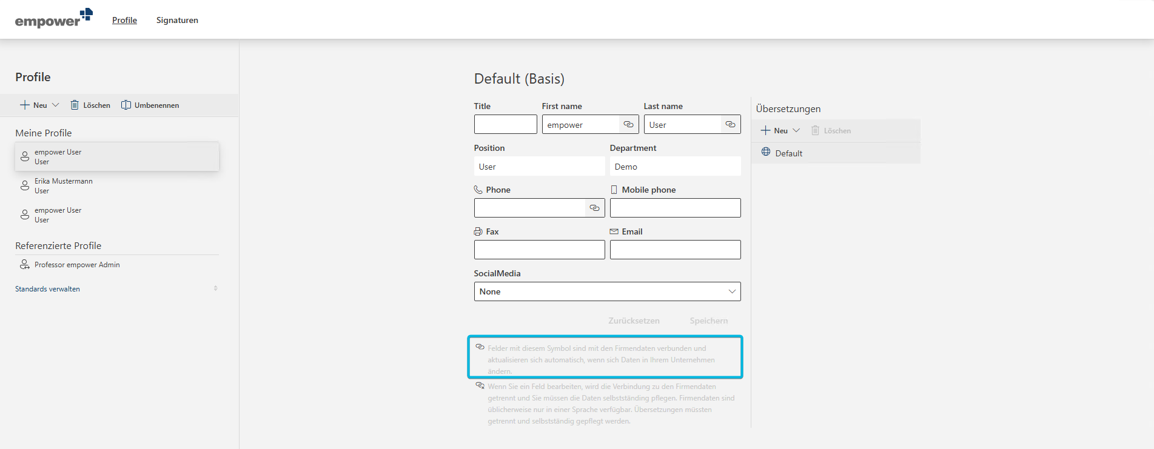
Task: Select Erika Mustermann profile
Action: tap(117, 186)
